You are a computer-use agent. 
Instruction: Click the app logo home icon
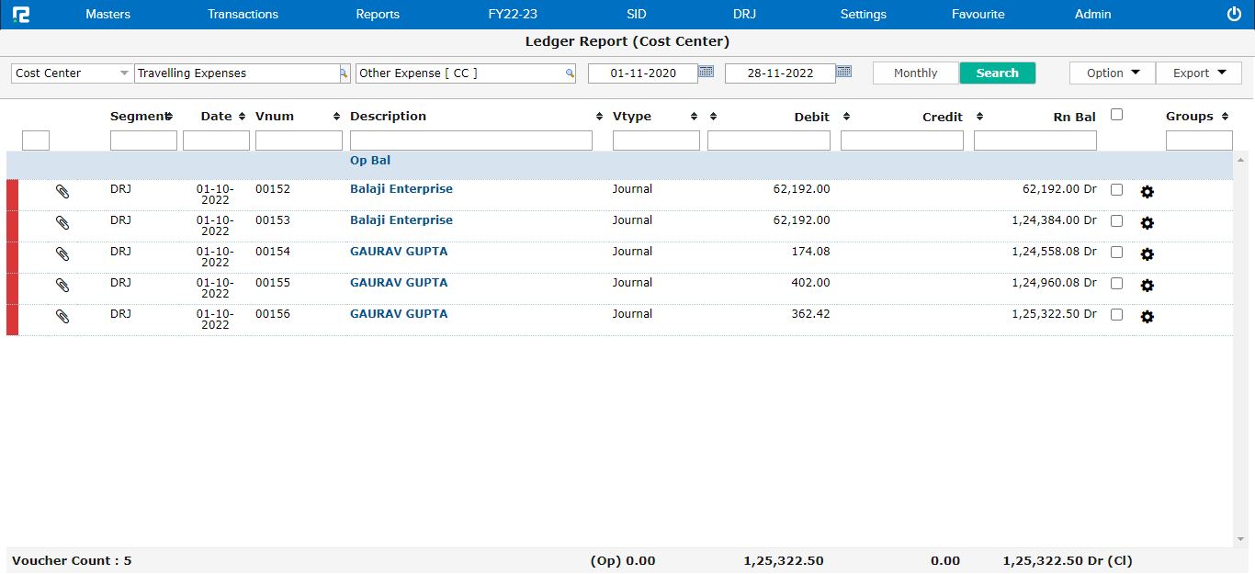click(x=21, y=14)
